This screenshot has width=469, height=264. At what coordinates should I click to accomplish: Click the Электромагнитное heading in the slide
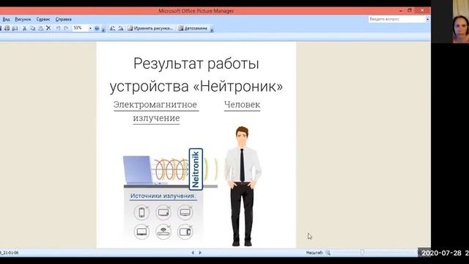tap(155, 105)
